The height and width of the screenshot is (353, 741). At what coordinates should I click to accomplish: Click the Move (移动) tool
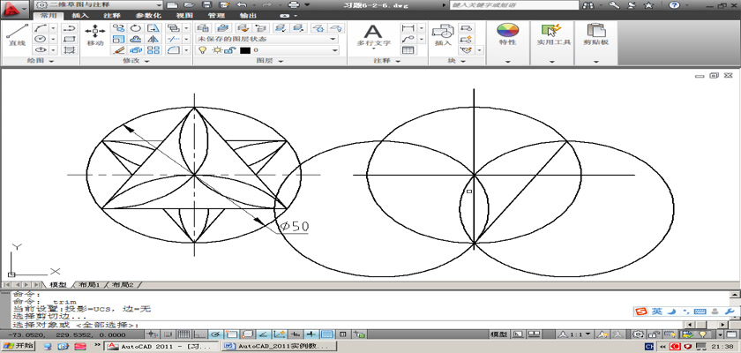[94, 35]
